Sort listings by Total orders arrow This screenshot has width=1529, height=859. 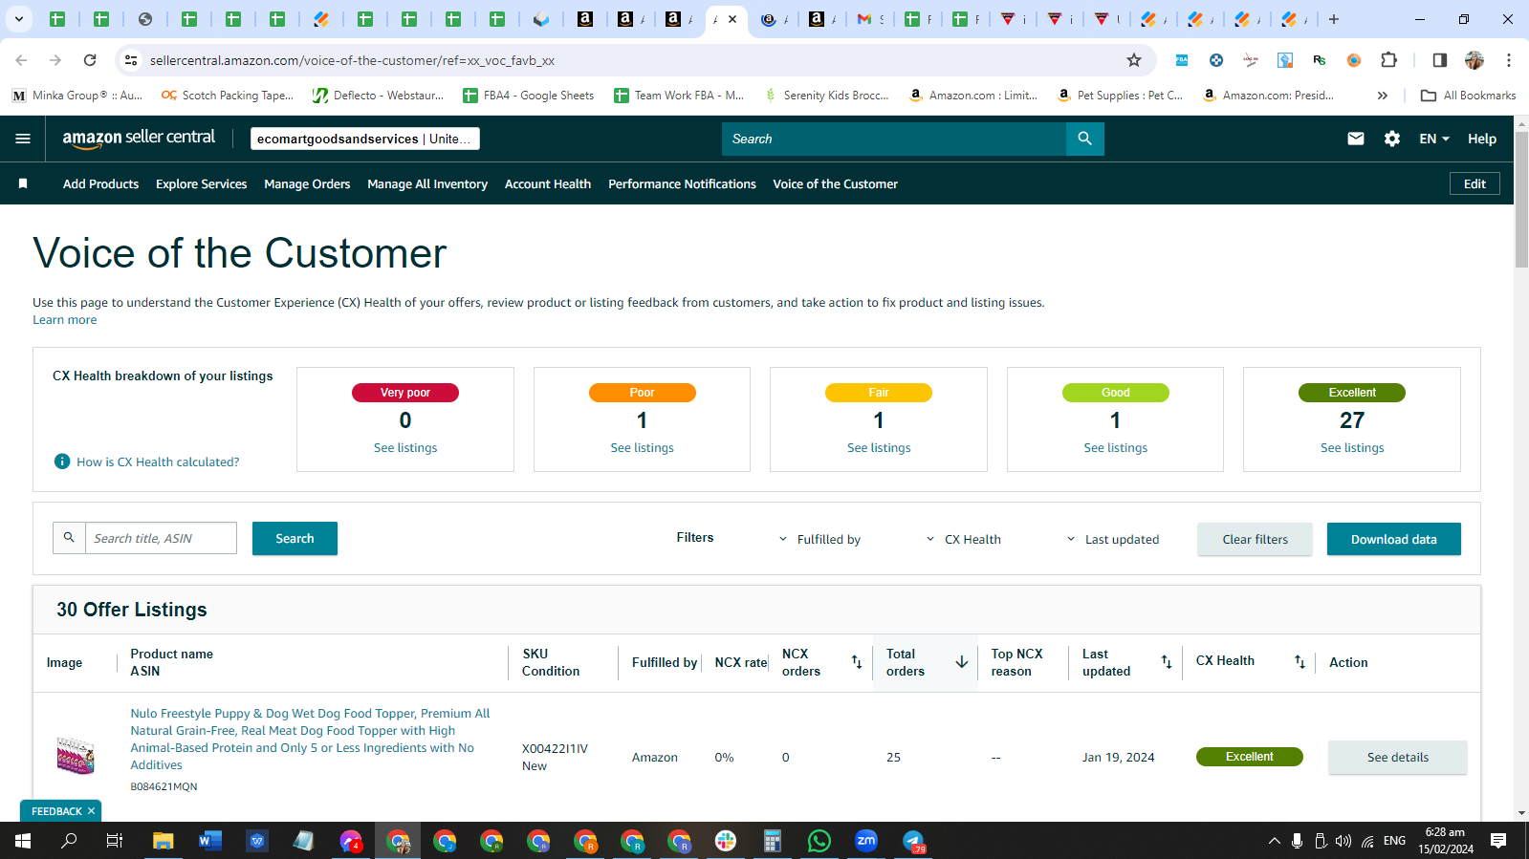[x=962, y=662]
